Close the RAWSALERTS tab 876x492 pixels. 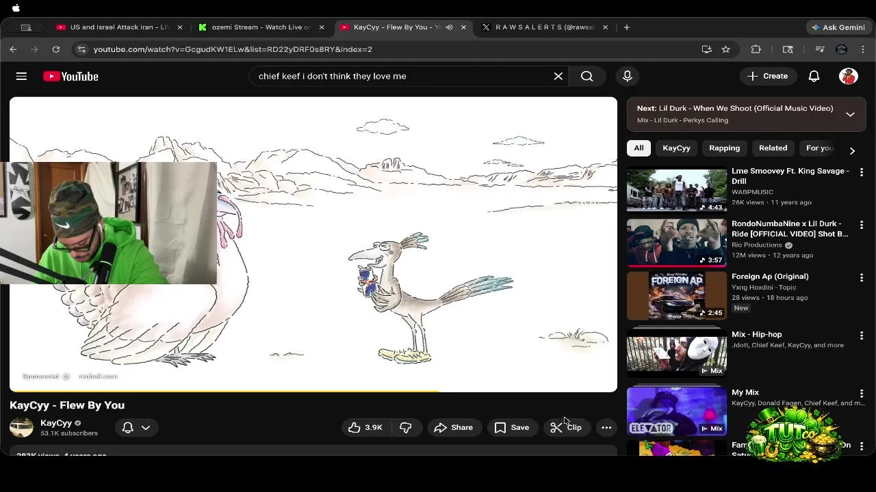click(x=606, y=27)
